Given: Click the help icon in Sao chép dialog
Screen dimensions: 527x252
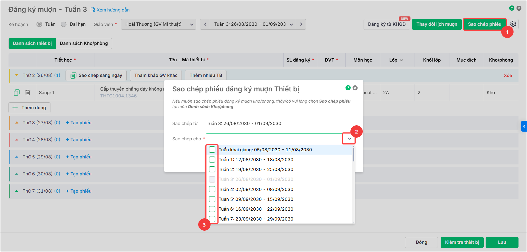Looking at the screenshot, I should click(348, 88).
